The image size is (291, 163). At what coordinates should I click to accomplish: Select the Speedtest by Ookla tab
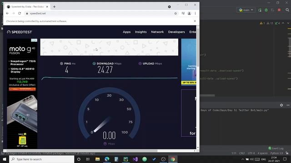pos(27,7)
